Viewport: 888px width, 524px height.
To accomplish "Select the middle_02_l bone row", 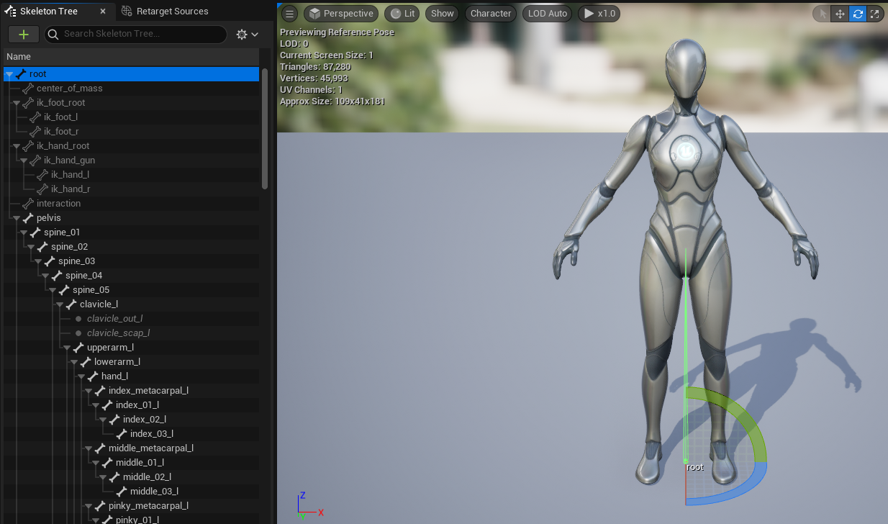I will (x=131, y=477).
